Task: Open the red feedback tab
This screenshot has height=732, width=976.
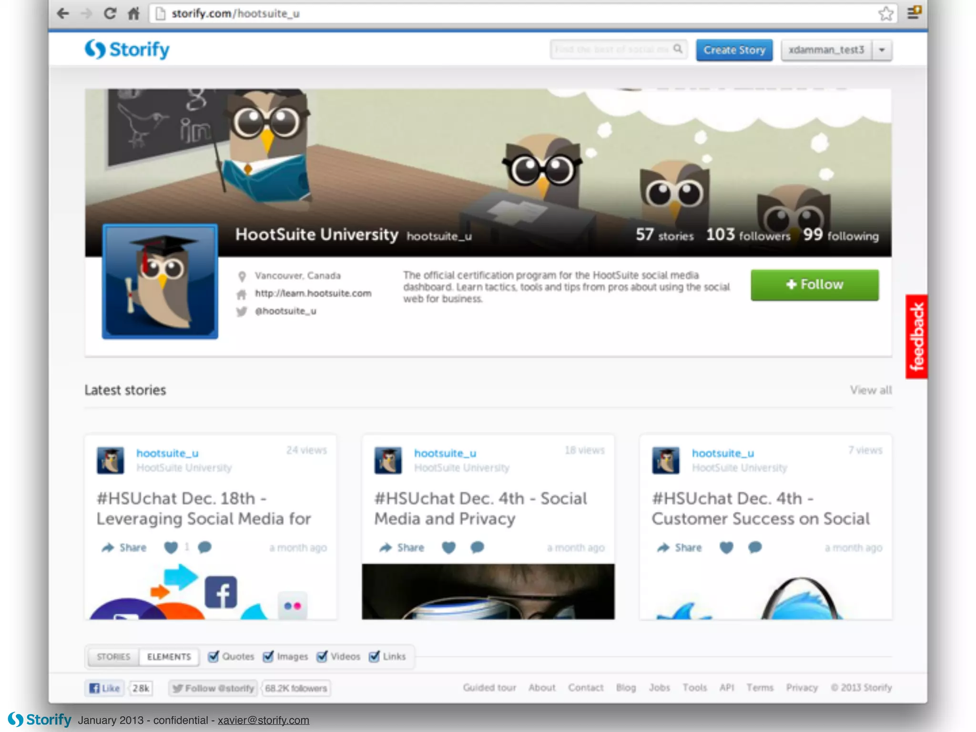Action: pyautogui.click(x=916, y=336)
